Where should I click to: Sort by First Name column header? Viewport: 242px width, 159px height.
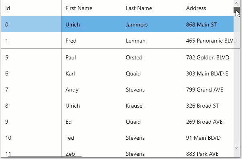tap(92, 8)
